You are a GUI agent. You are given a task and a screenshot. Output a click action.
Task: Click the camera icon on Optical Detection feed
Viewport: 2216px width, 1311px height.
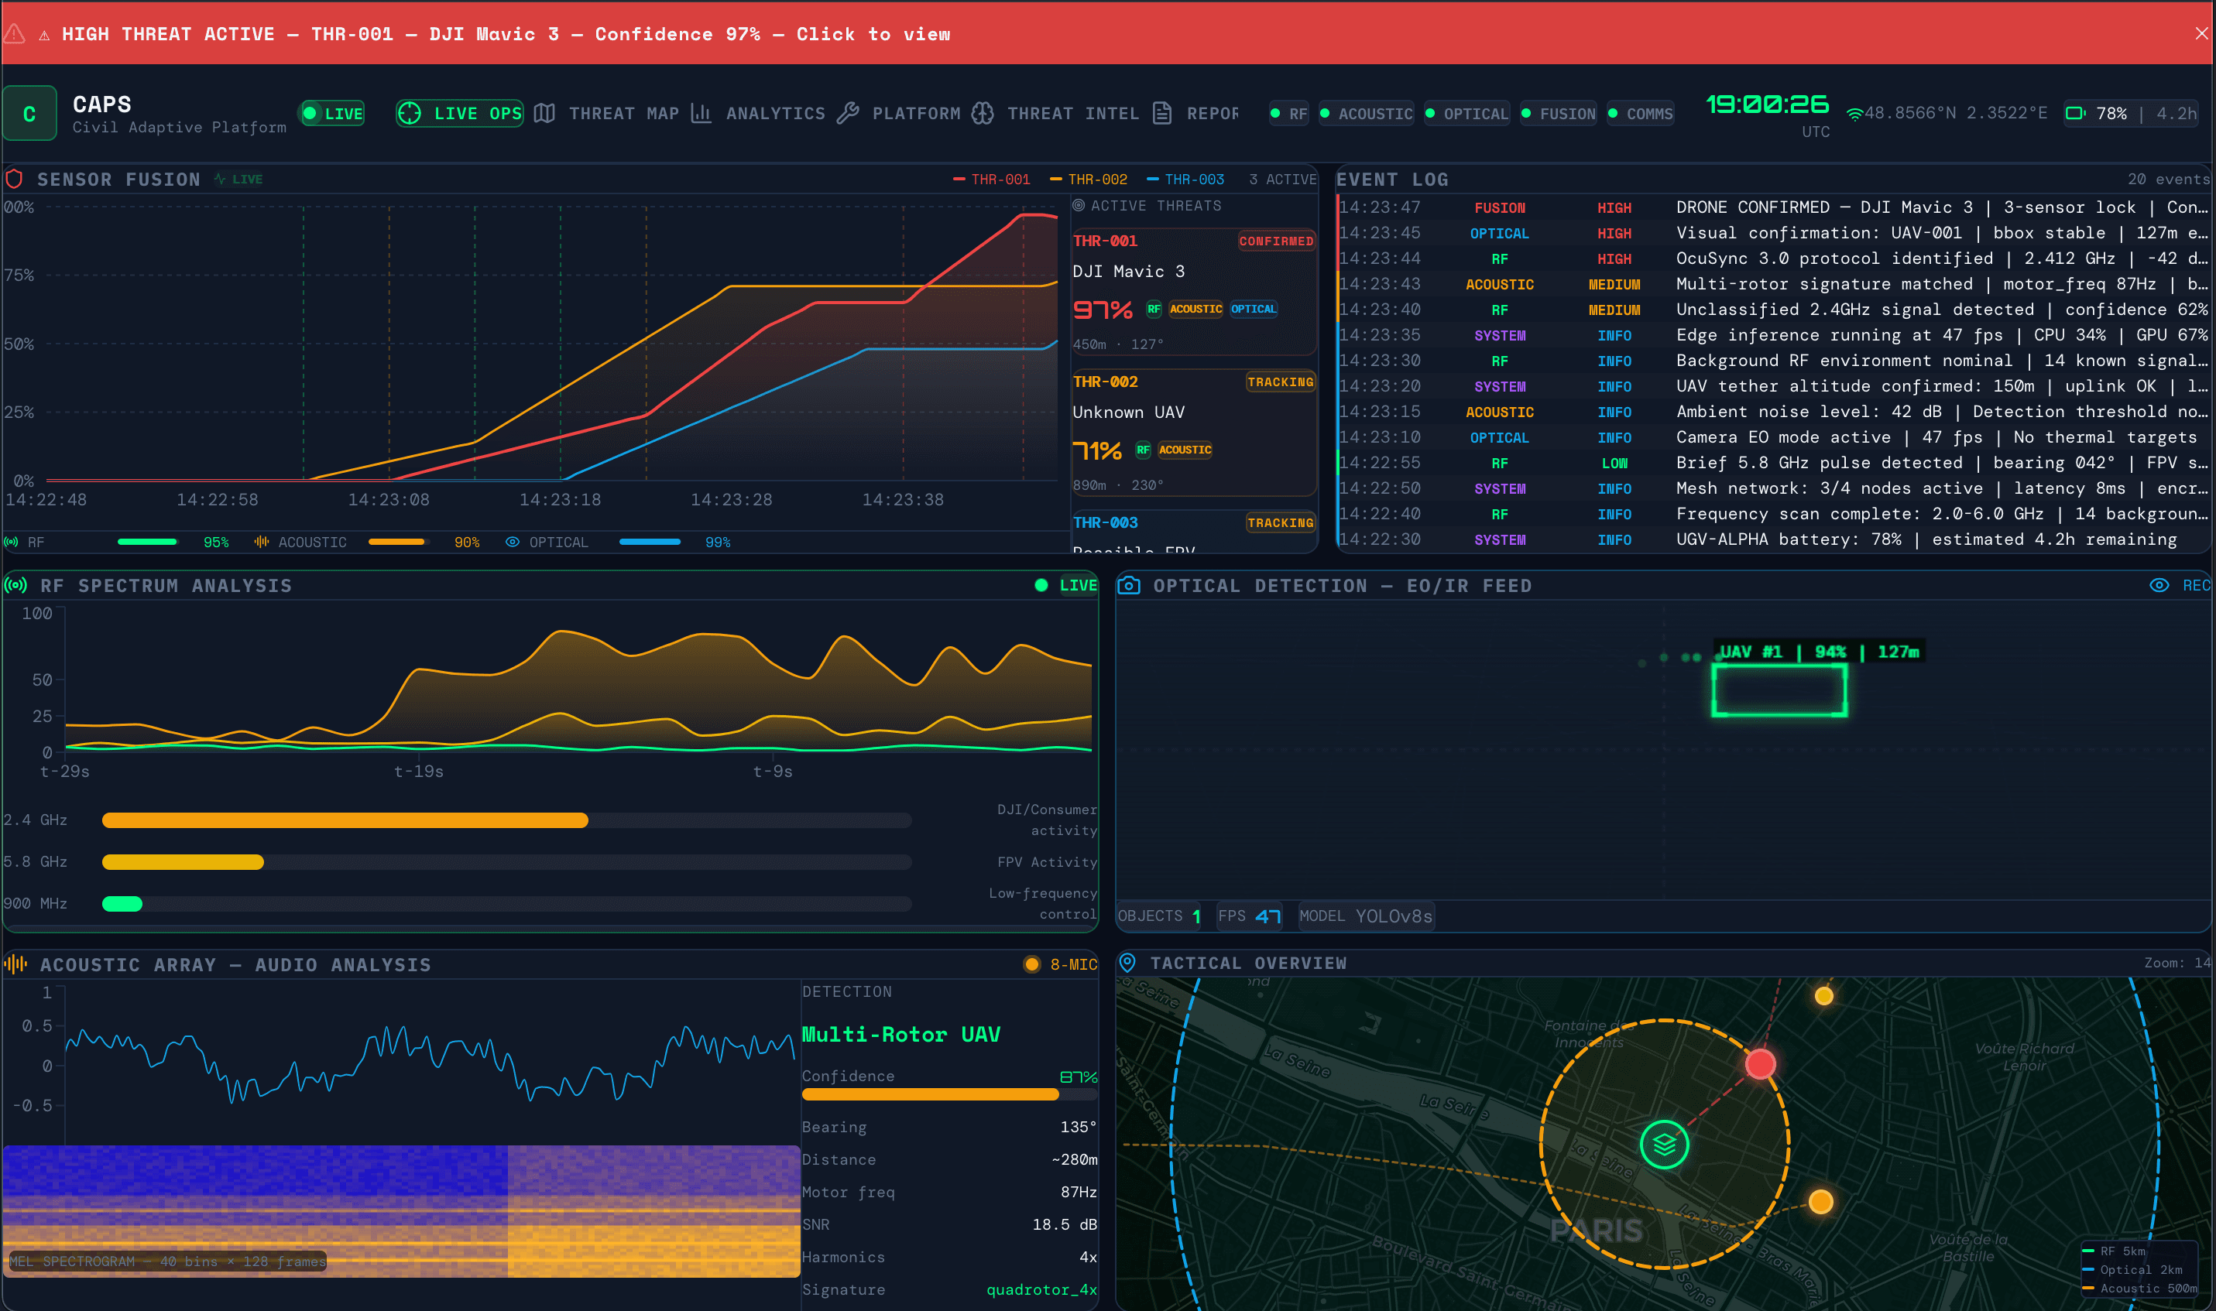[x=1130, y=585]
